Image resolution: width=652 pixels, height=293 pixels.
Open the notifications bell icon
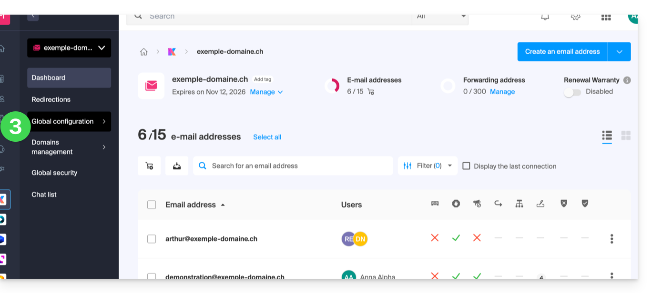[x=545, y=17]
